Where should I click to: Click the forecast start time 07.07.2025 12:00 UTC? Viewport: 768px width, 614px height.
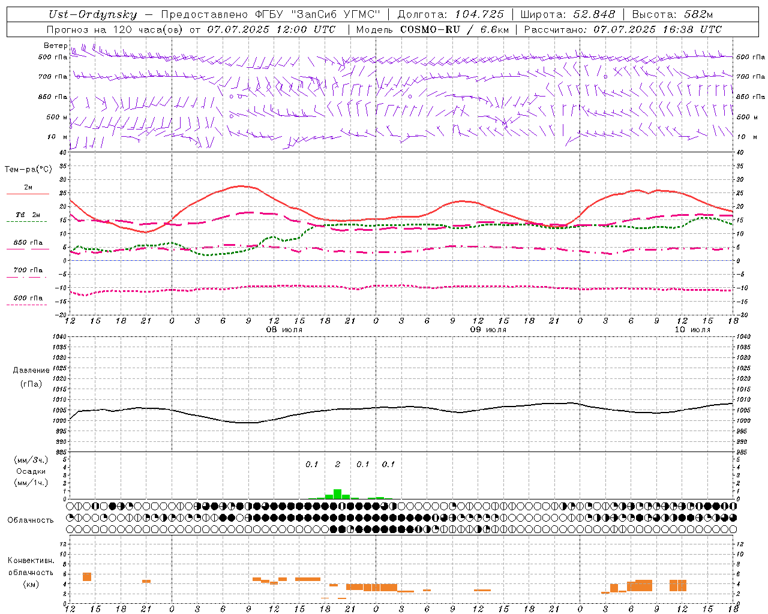tap(271, 29)
